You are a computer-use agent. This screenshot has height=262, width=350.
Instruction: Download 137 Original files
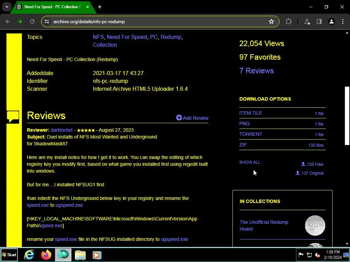tap(309, 173)
